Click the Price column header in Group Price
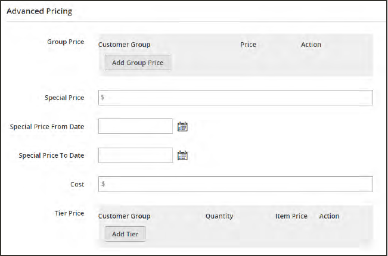Screen dimensions: 388x256 [249, 45]
